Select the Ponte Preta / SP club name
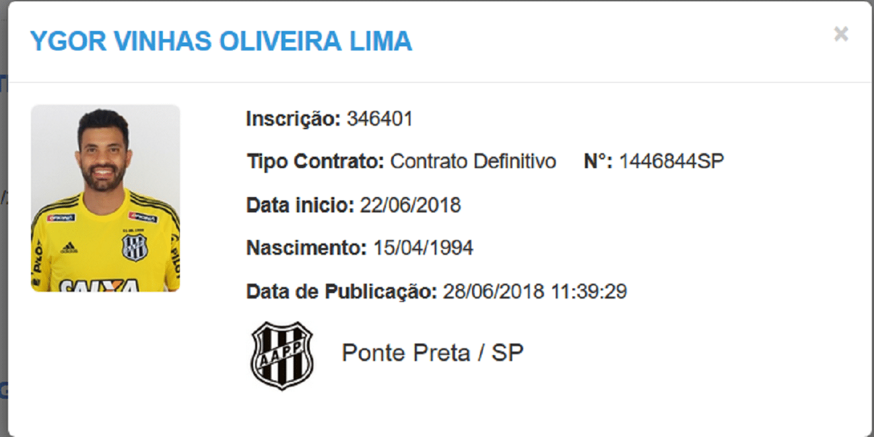Image resolution: width=874 pixels, height=437 pixels. tap(432, 353)
